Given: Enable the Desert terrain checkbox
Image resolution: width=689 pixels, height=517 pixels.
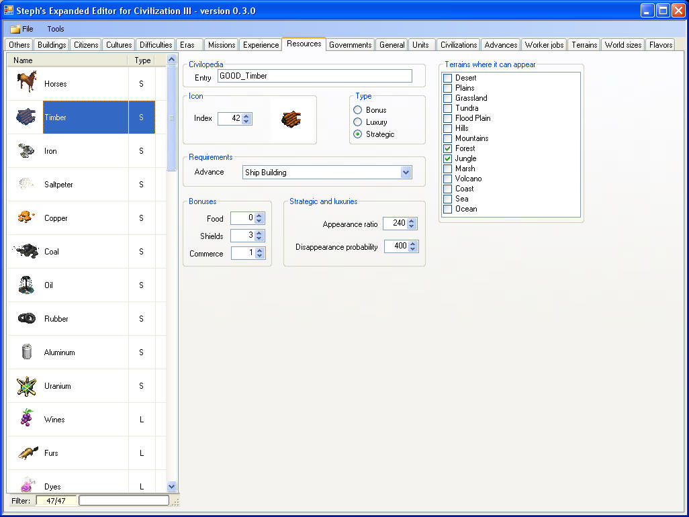Looking at the screenshot, I should [448, 78].
